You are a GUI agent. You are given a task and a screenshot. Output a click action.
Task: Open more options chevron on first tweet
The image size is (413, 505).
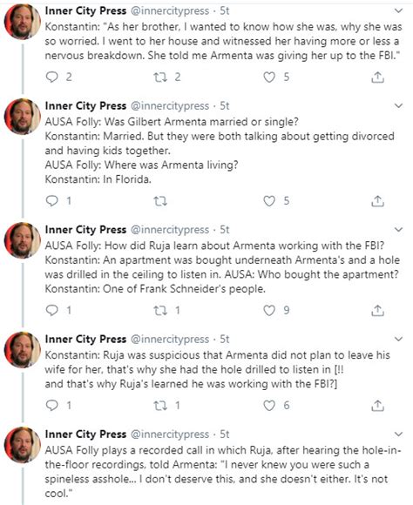point(399,10)
